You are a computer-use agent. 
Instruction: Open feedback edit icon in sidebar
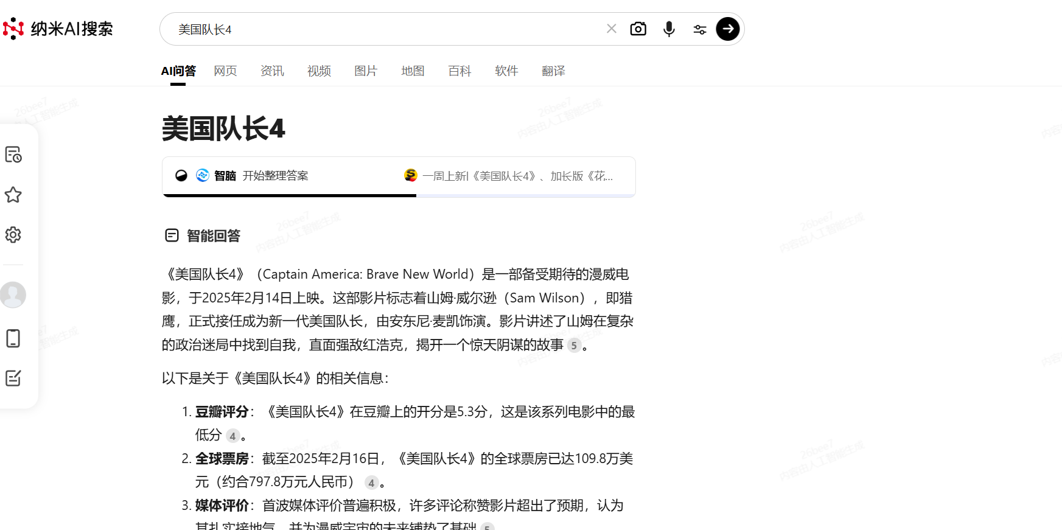tap(13, 378)
